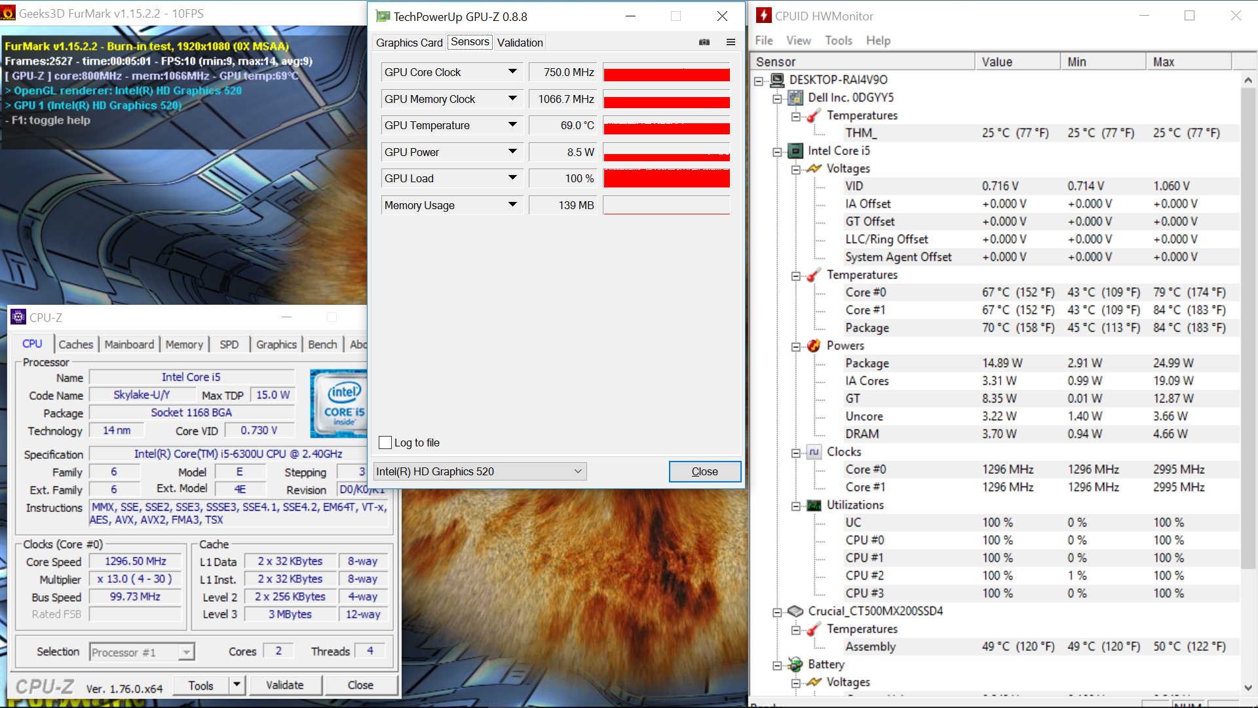Select the Battery icon in HWMonitor tree
This screenshot has width=1258, height=708.
[795, 664]
